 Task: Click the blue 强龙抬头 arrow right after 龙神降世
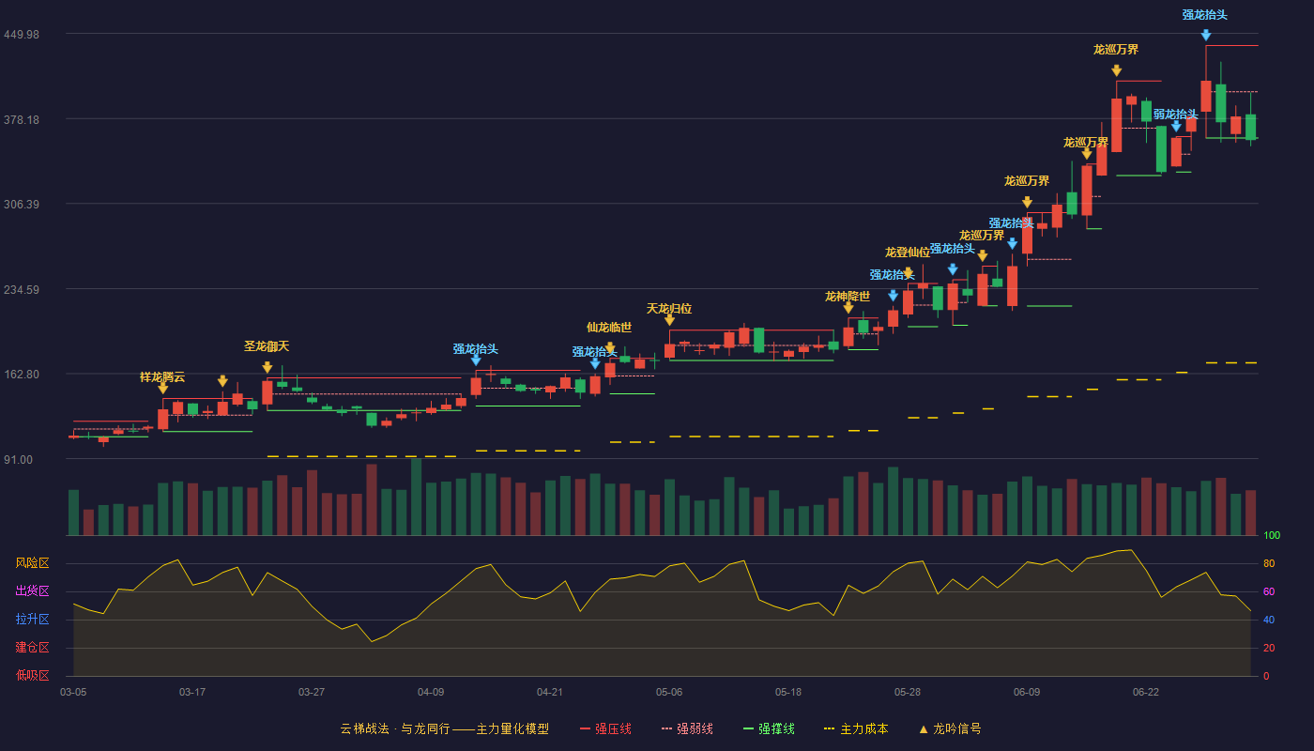pyautogui.click(x=894, y=296)
